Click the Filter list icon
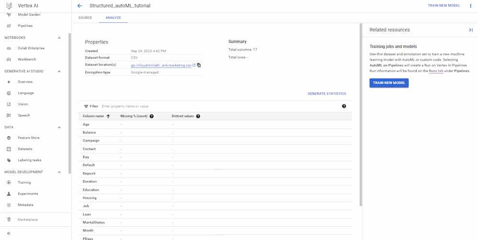This screenshot has width=478, height=240. point(86,107)
